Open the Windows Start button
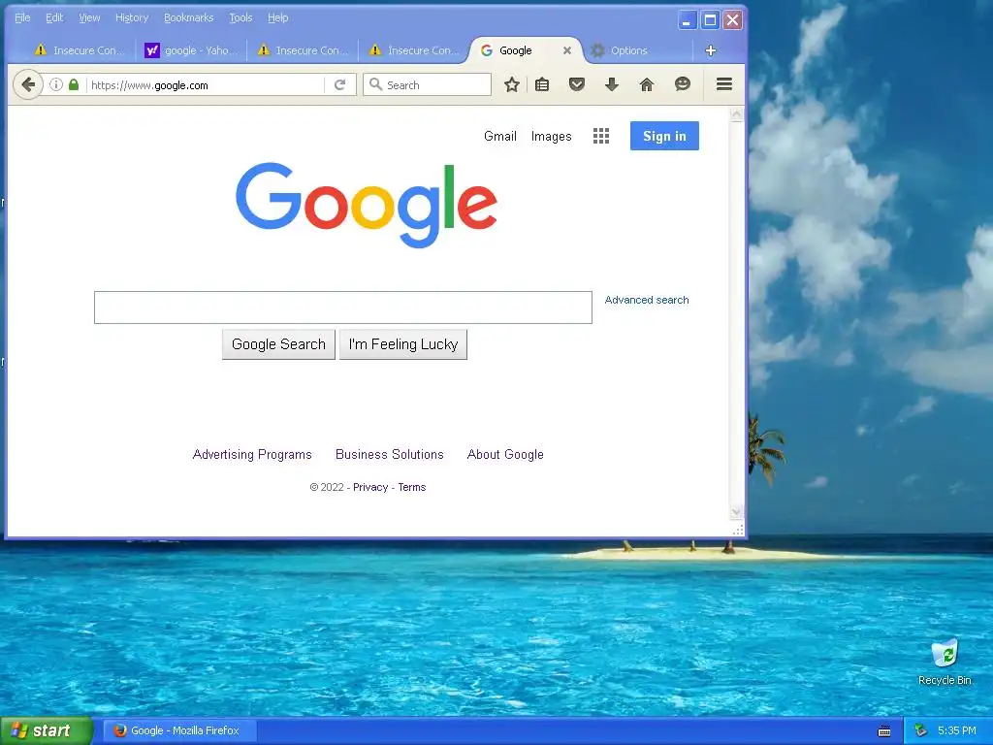Image resolution: width=993 pixels, height=745 pixels. (x=46, y=730)
